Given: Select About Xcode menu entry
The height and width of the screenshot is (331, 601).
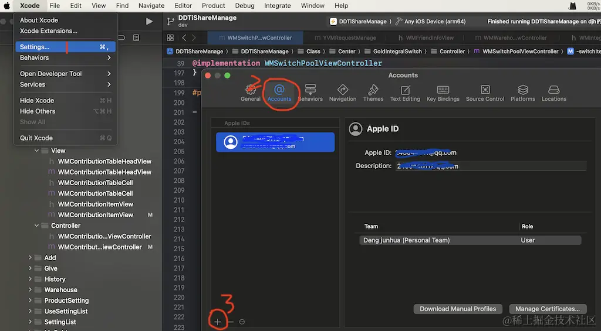Looking at the screenshot, I should point(65,21).
